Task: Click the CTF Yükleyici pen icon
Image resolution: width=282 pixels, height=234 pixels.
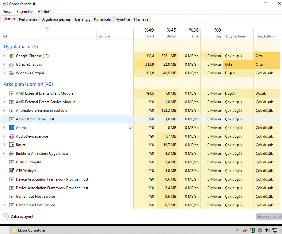Action: coord(12,171)
